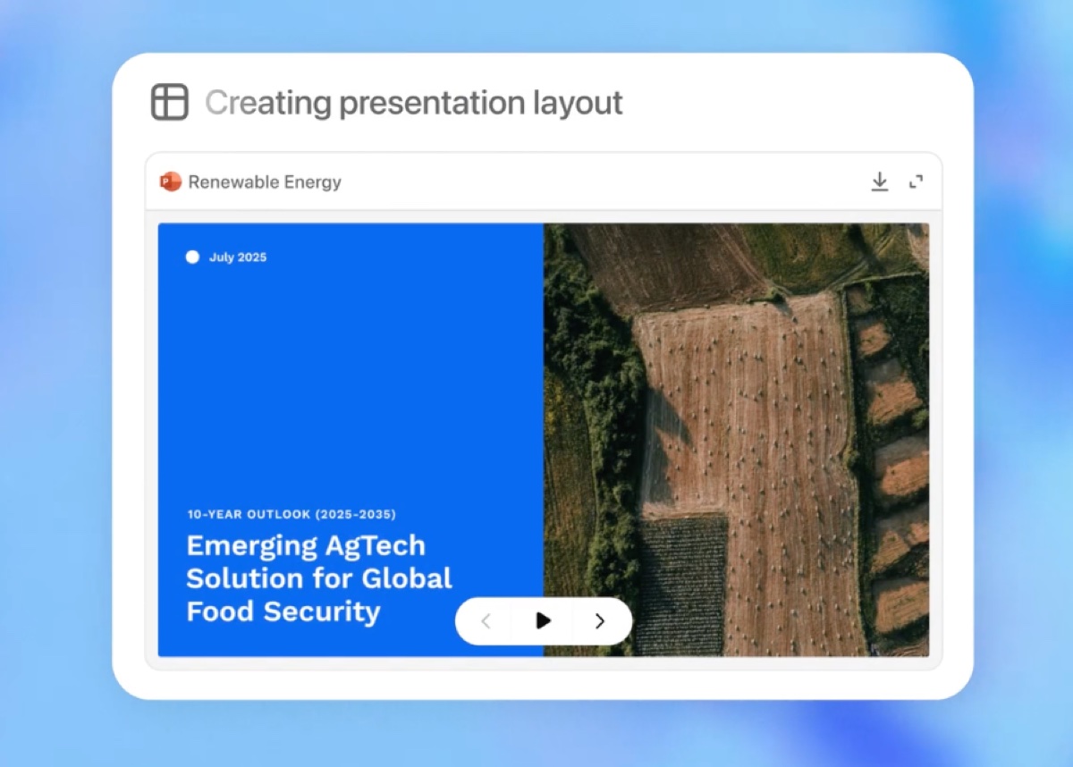Click the PowerPoint file icon
The height and width of the screenshot is (767, 1073).
(x=170, y=182)
